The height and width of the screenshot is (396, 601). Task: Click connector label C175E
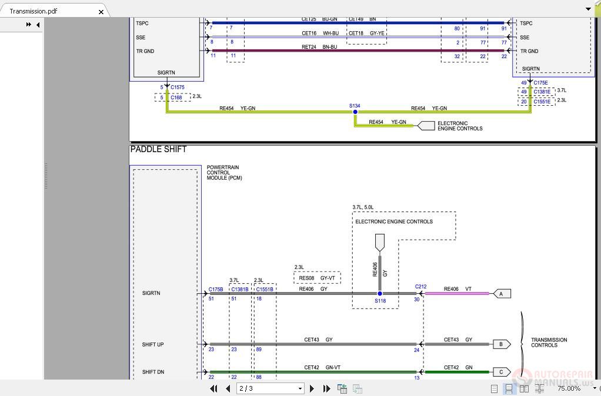point(541,83)
